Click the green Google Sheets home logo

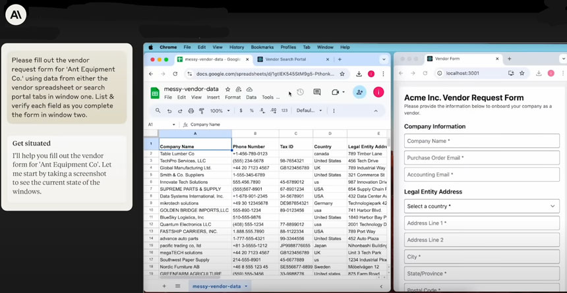point(155,93)
